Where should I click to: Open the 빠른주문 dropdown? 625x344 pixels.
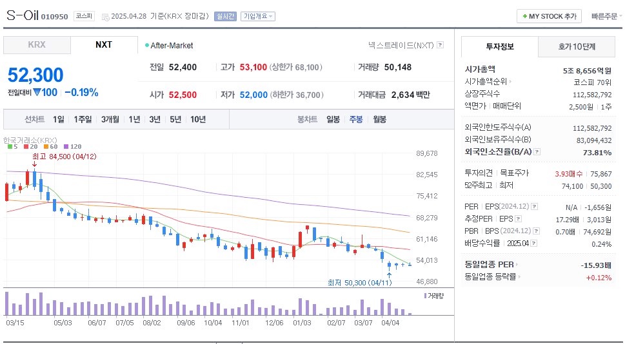click(x=606, y=16)
